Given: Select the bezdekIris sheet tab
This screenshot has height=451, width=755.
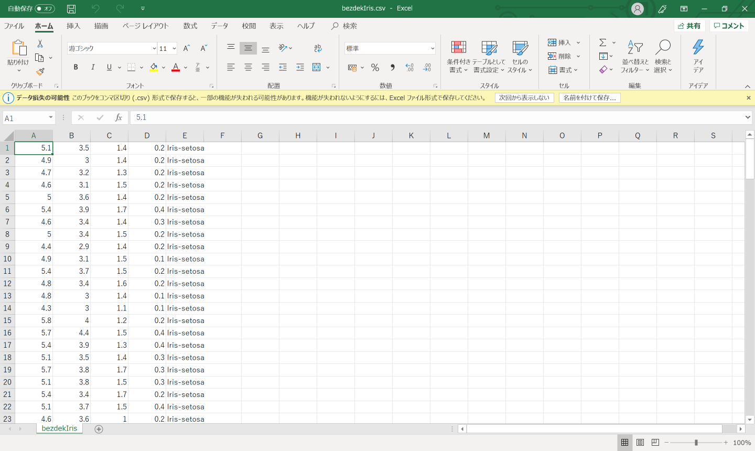Looking at the screenshot, I should tap(59, 428).
